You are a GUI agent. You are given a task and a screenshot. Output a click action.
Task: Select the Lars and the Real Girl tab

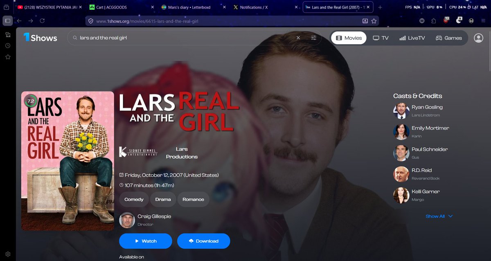(338, 7)
